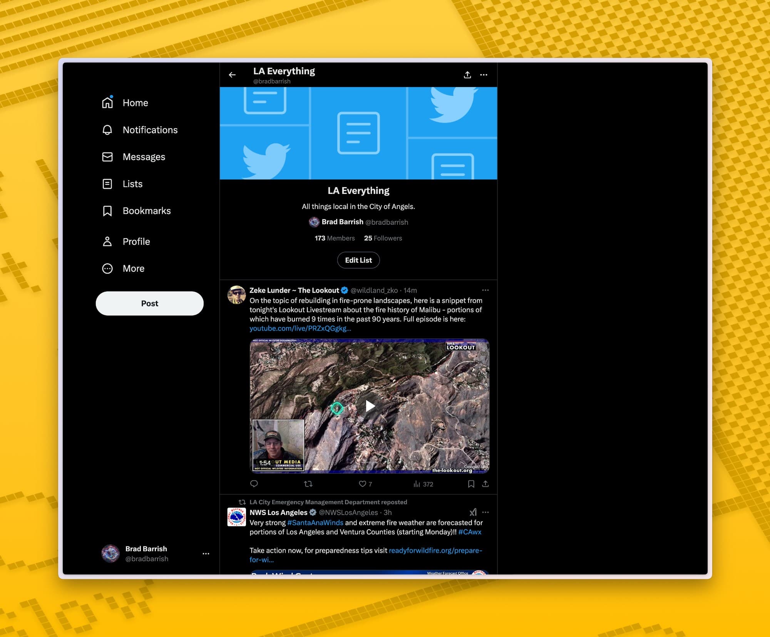Open the list's three-dot overflow menu
Viewport: 770px width, 637px height.
click(x=484, y=75)
